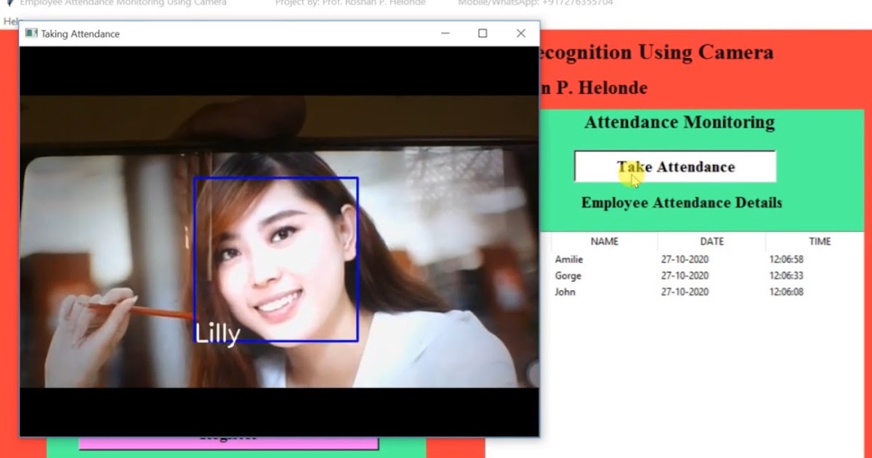
Task: Click the Taking Attendance window title bar
Action: pos(291,33)
